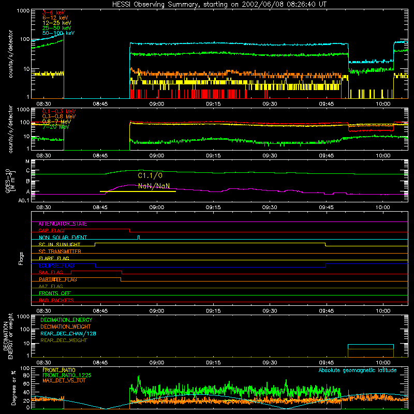Image resolution: width=414 pixels, height=414 pixels.
Task: Click the yellow 0.8-7 MeV legend entry
Action: 56,122
